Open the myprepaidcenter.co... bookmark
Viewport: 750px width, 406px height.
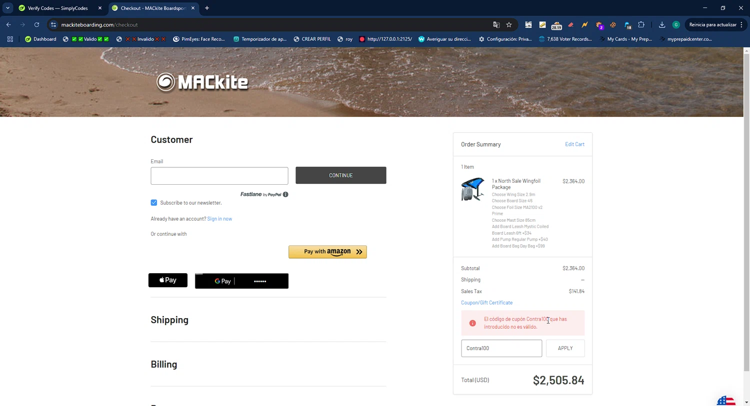point(685,39)
